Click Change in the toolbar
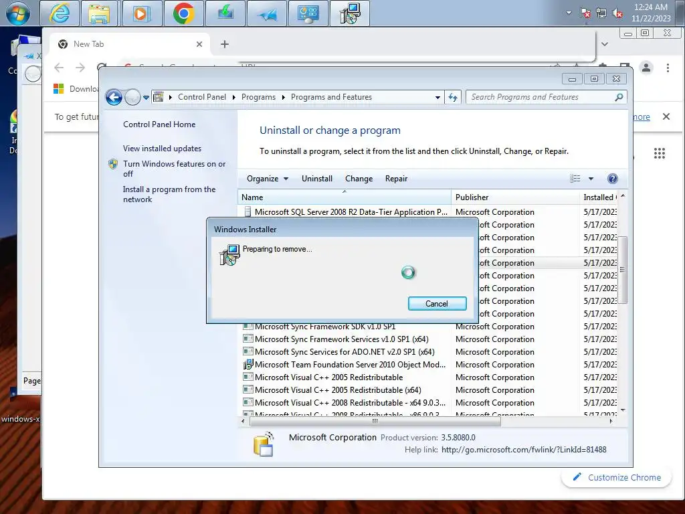This screenshot has height=514, width=685. [359, 178]
